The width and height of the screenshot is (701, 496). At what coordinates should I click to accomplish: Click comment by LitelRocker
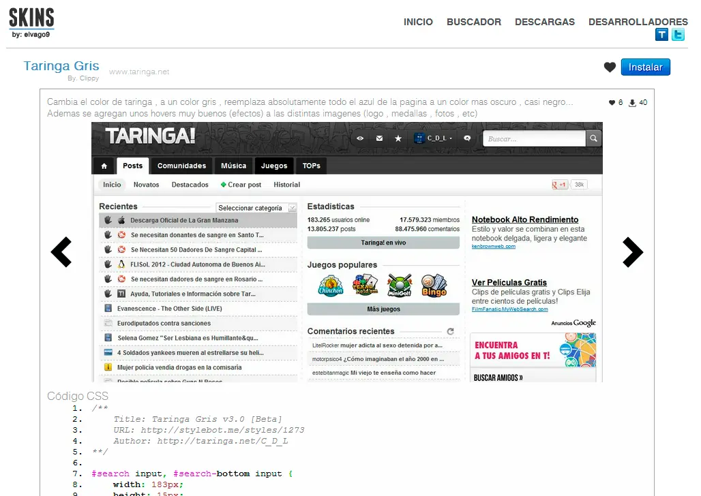tap(377, 345)
